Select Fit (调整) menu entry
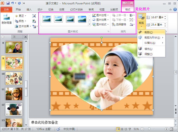Image resolution: width=178 pixels, height=132 pixels. pyautogui.click(x=151, y=54)
